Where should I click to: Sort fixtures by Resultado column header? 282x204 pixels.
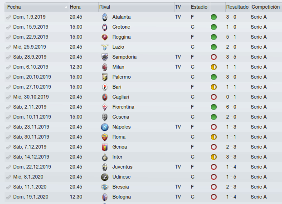(x=238, y=7)
